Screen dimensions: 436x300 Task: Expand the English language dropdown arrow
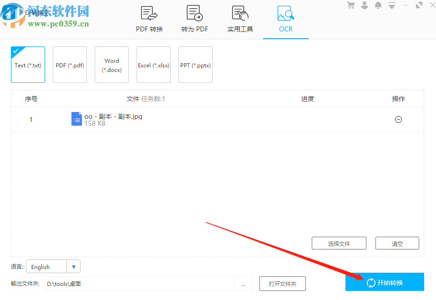pos(74,267)
